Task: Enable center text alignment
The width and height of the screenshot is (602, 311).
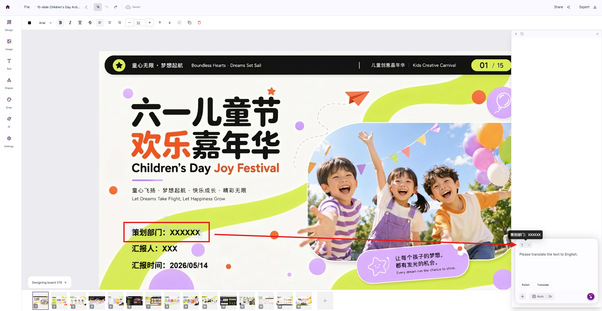Action: [x=109, y=23]
